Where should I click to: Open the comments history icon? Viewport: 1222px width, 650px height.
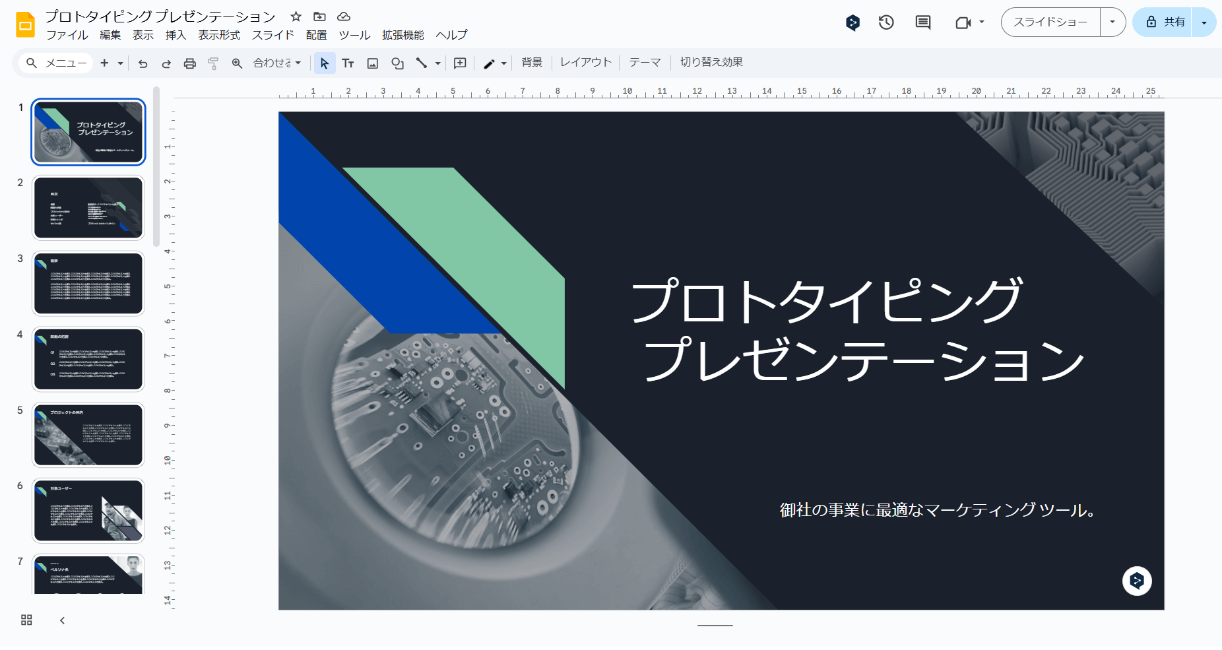(x=923, y=22)
